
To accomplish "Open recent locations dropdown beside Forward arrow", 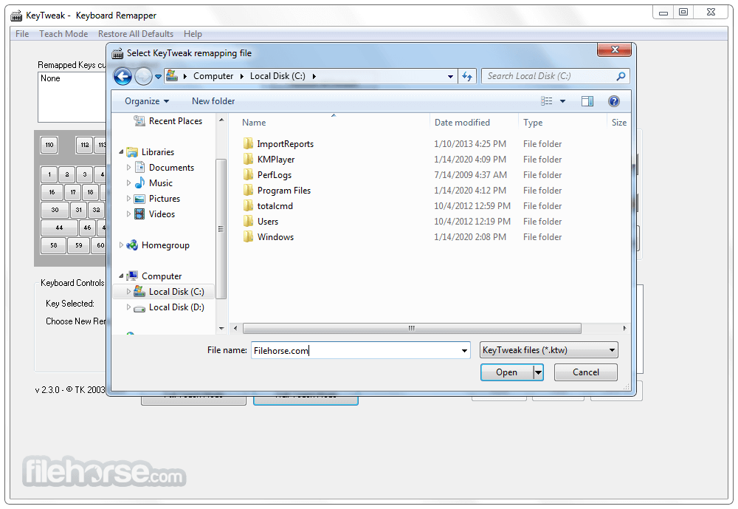I will [x=158, y=76].
